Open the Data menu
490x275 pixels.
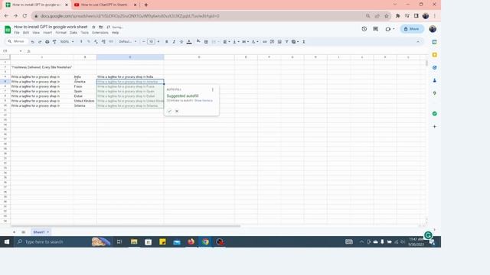pyautogui.click(x=73, y=32)
